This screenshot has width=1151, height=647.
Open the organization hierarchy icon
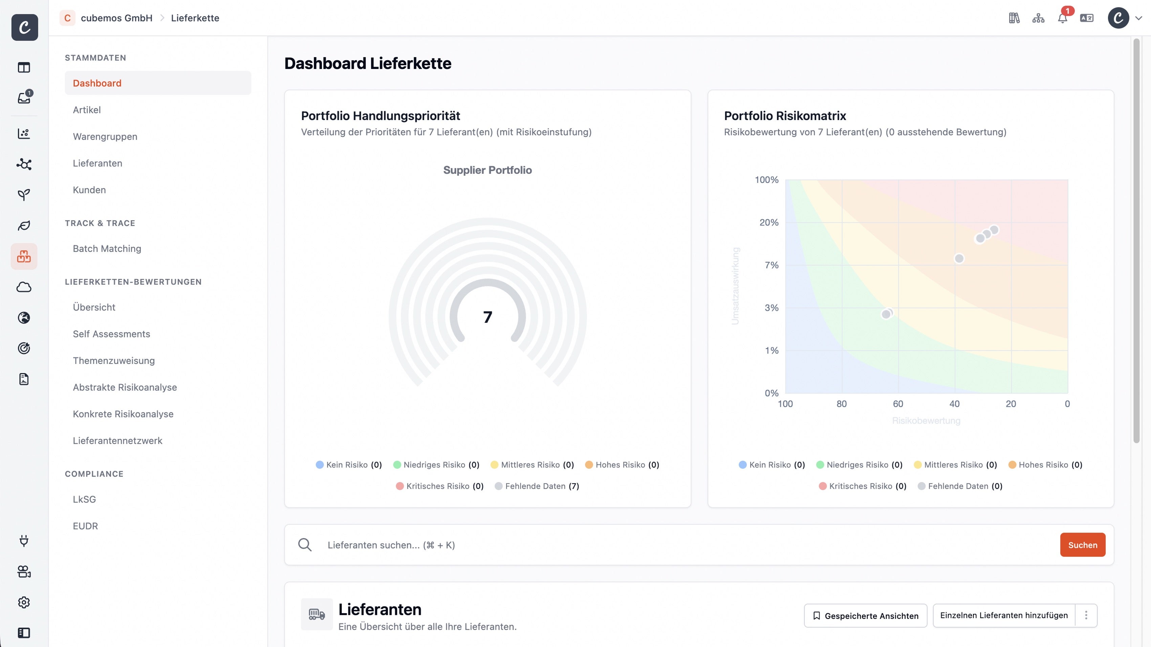click(x=1038, y=18)
